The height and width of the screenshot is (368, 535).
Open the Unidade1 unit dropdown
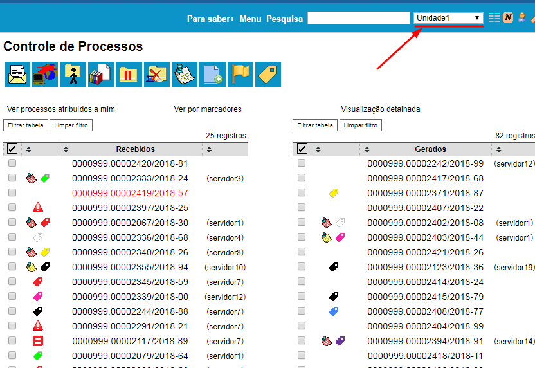click(448, 18)
